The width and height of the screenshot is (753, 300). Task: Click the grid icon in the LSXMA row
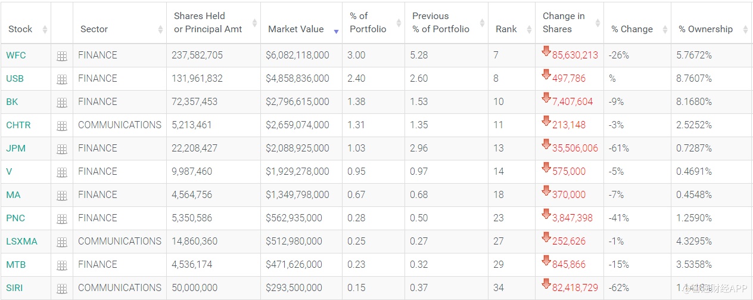pyautogui.click(x=61, y=242)
